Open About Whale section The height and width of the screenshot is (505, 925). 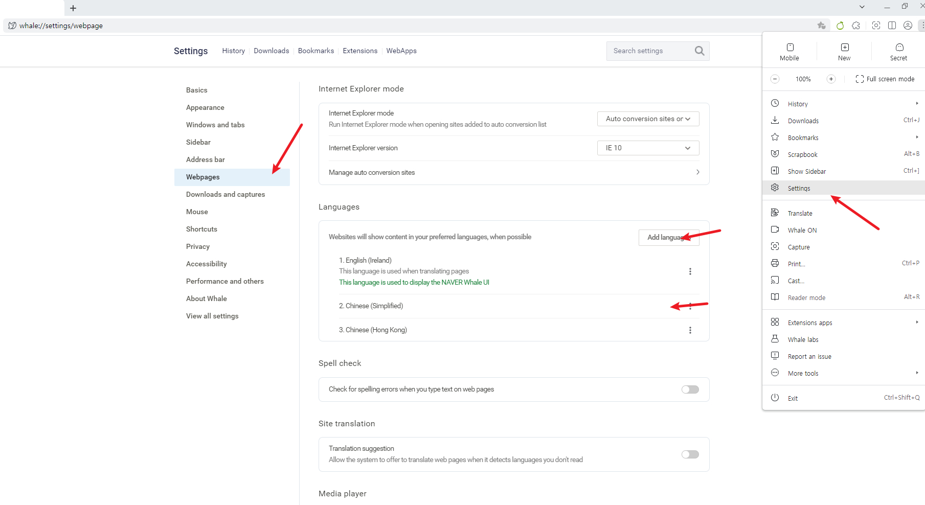[207, 299]
